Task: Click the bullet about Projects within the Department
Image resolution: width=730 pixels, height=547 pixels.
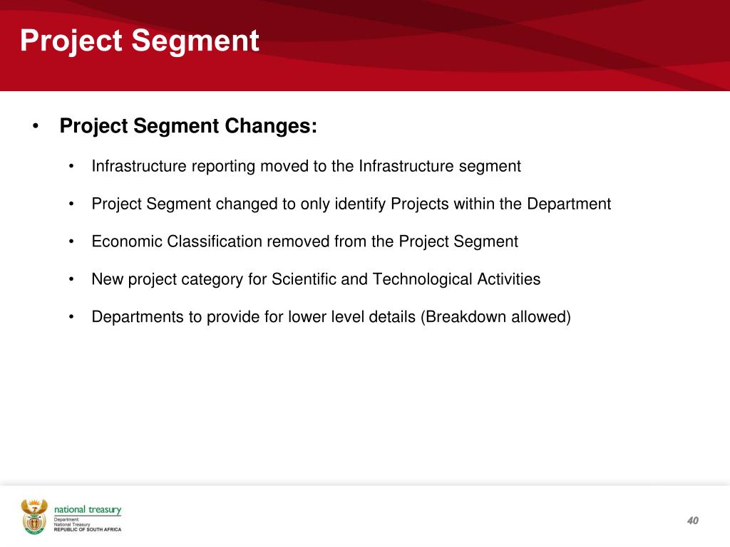Action: (351, 204)
